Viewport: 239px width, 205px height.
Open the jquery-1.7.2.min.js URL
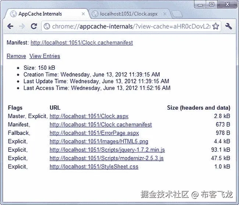pyautogui.click(x=107, y=150)
